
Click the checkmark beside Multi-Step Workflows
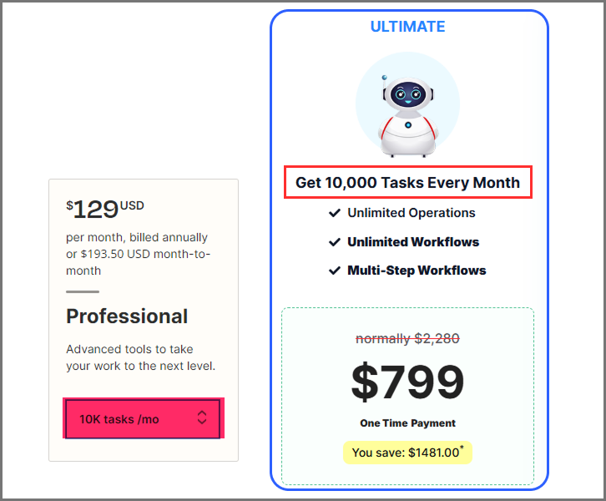(x=335, y=271)
